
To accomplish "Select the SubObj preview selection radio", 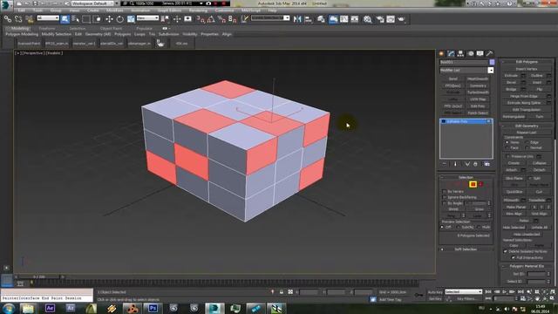I will [x=458, y=227].
